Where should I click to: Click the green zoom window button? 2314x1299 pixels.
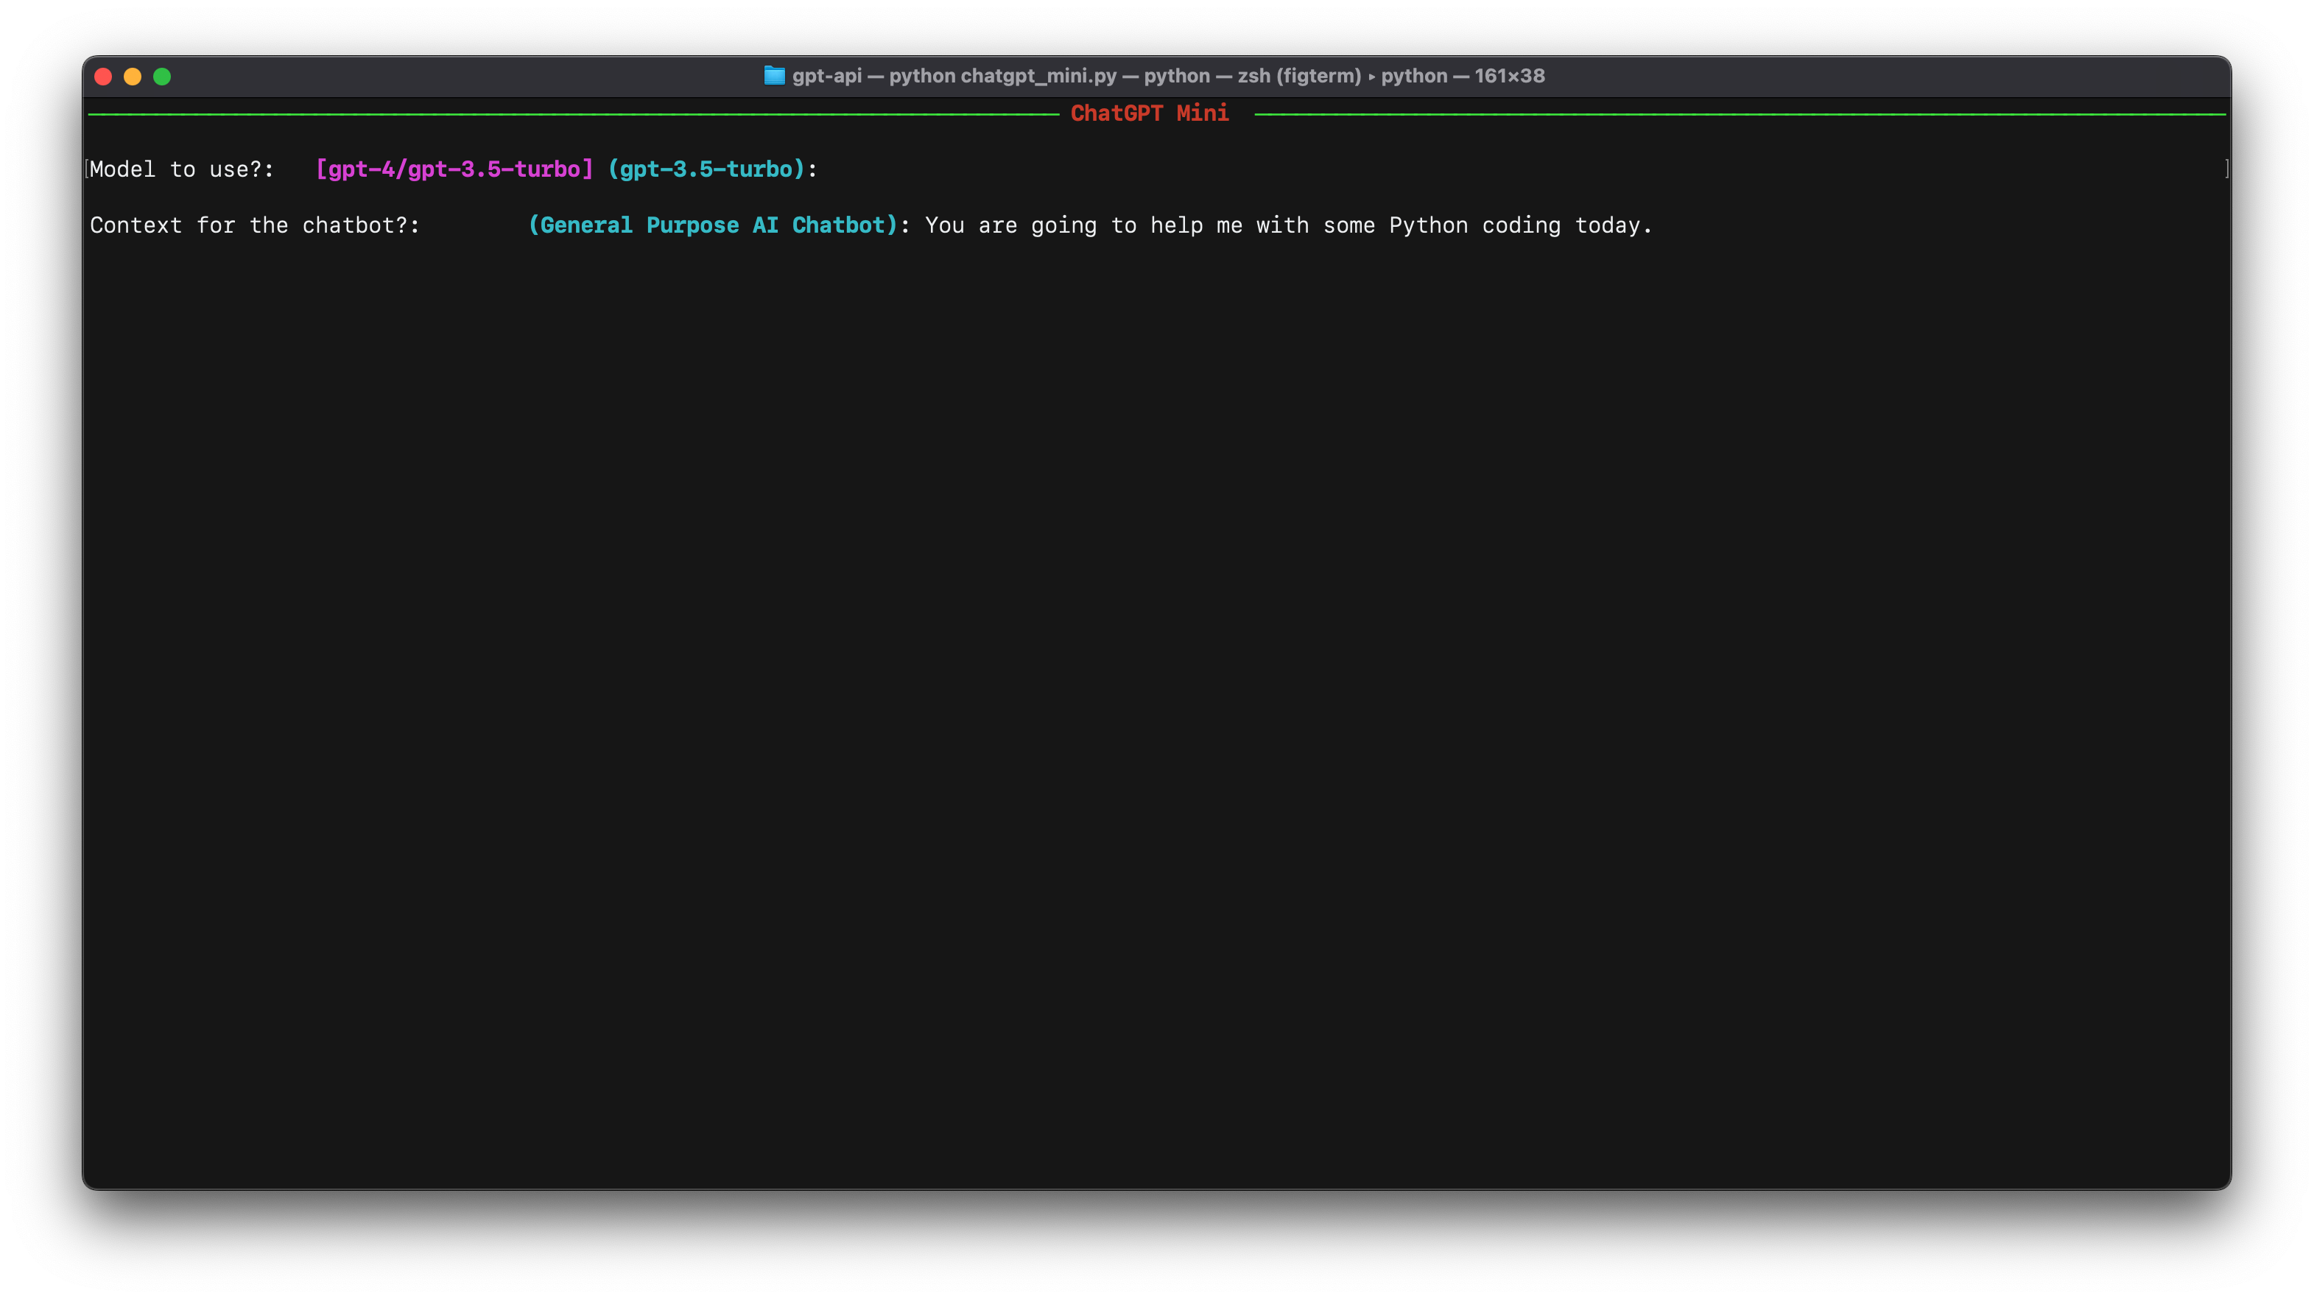coord(163,77)
